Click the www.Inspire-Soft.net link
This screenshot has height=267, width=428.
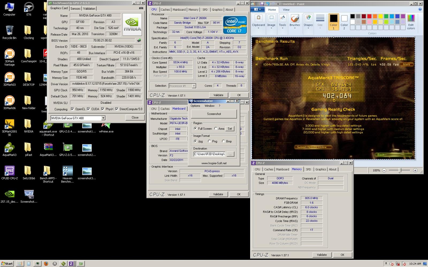[214, 163]
